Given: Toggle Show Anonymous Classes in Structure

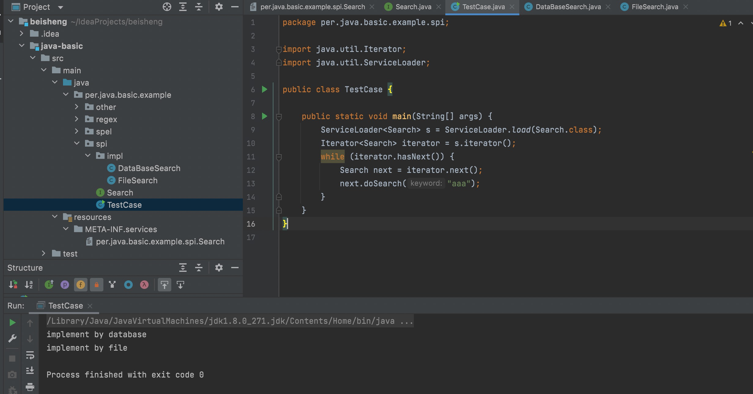Looking at the screenshot, I should point(128,285).
